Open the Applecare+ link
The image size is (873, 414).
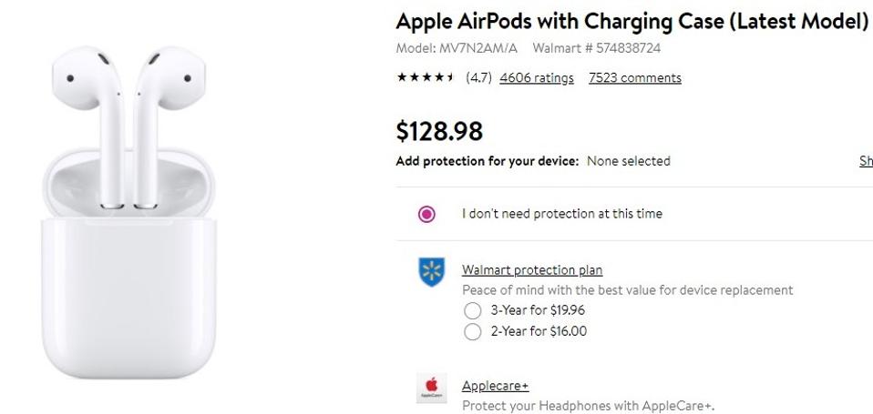coord(495,386)
